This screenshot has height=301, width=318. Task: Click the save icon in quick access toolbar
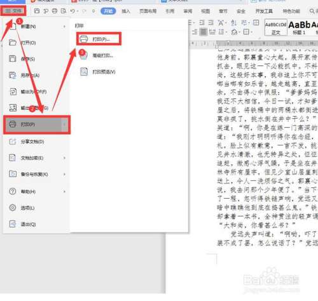pos(37,11)
